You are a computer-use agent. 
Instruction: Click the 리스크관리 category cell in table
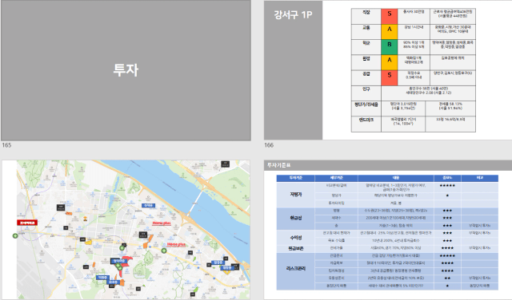coord(295,269)
